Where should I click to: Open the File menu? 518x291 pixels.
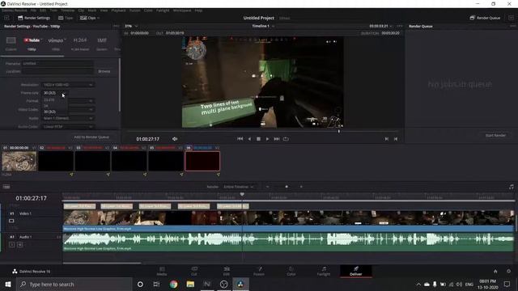click(x=33, y=11)
